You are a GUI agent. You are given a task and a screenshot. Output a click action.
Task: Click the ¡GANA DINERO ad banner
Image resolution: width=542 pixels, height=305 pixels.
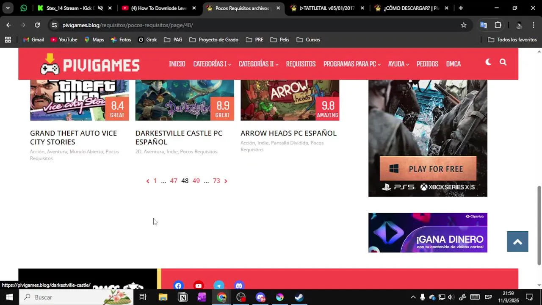point(428,233)
